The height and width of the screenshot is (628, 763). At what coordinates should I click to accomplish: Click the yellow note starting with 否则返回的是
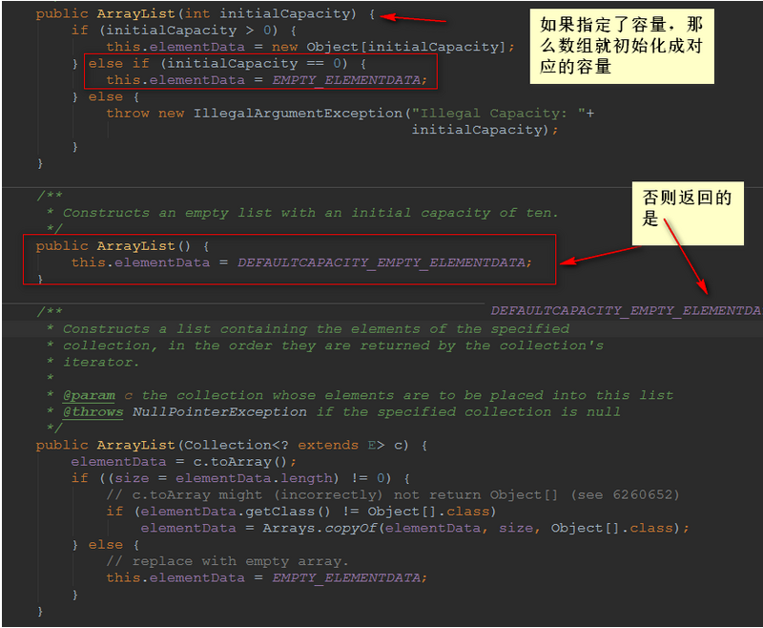(687, 213)
